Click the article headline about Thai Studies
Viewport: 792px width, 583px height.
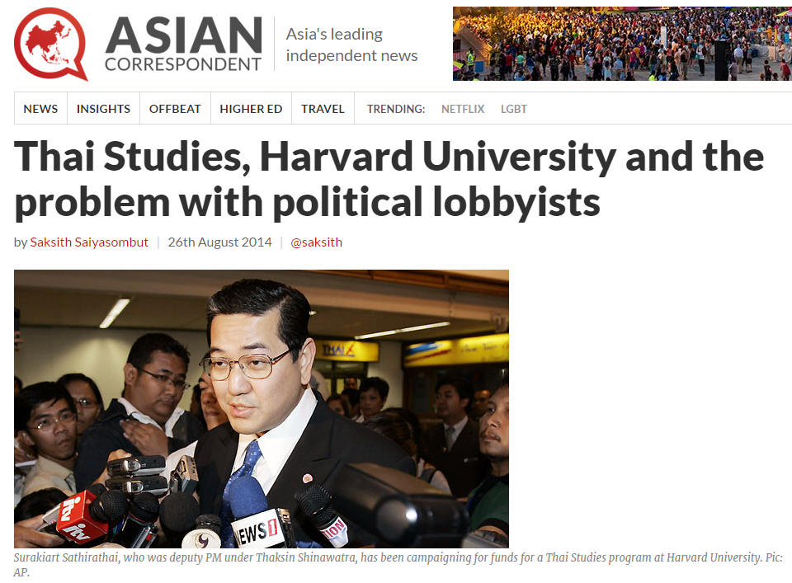[x=389, y=179]
